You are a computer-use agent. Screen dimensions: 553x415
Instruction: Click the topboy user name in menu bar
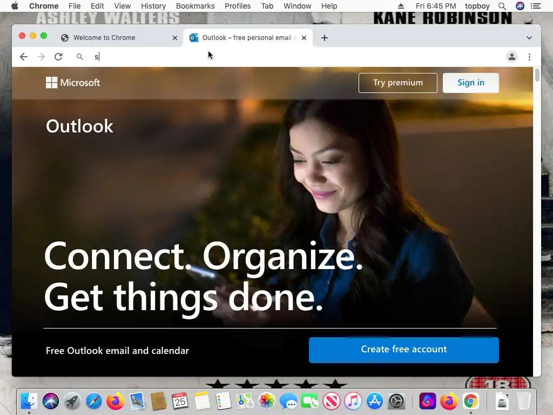(x=477, y=6)
